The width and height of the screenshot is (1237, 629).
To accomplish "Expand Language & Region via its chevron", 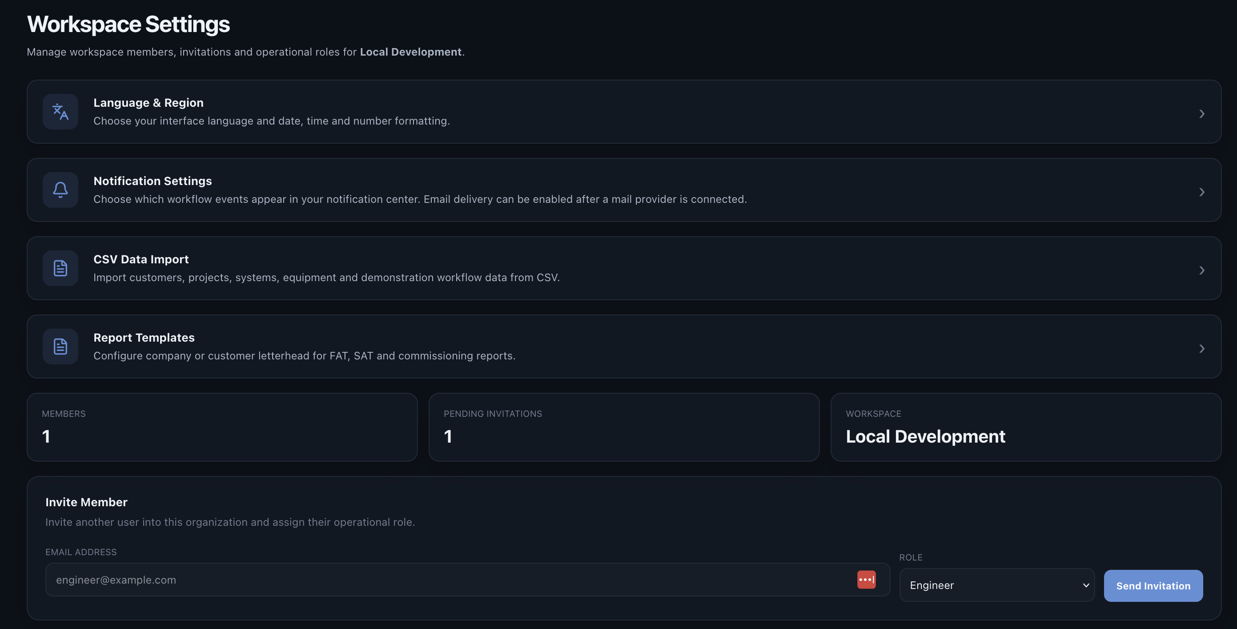I will 1201,114.
